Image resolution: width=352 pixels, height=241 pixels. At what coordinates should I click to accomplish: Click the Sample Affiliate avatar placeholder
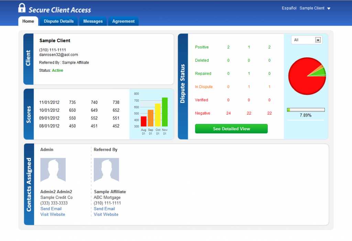coord(106,170)
